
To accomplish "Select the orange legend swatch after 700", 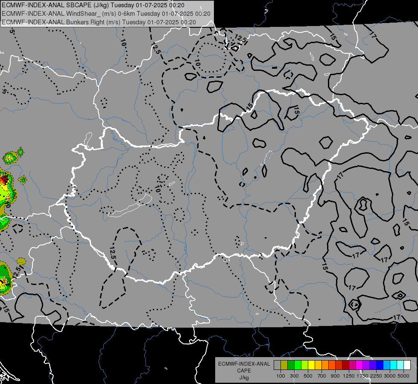I will (x=325, y=365).
